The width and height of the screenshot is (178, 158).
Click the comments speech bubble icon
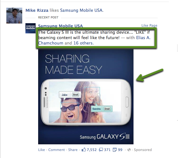[101, 150]
